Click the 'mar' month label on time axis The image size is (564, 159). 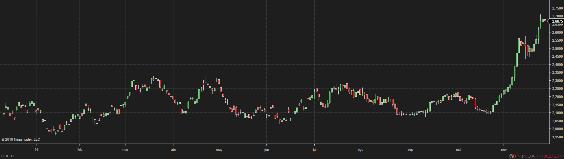click(125, 149)
